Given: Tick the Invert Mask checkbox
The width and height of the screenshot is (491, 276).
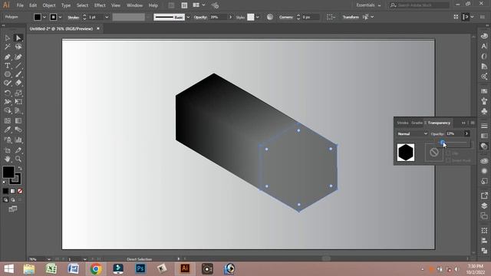Looking at the screenshot, I should pos(448,160).
